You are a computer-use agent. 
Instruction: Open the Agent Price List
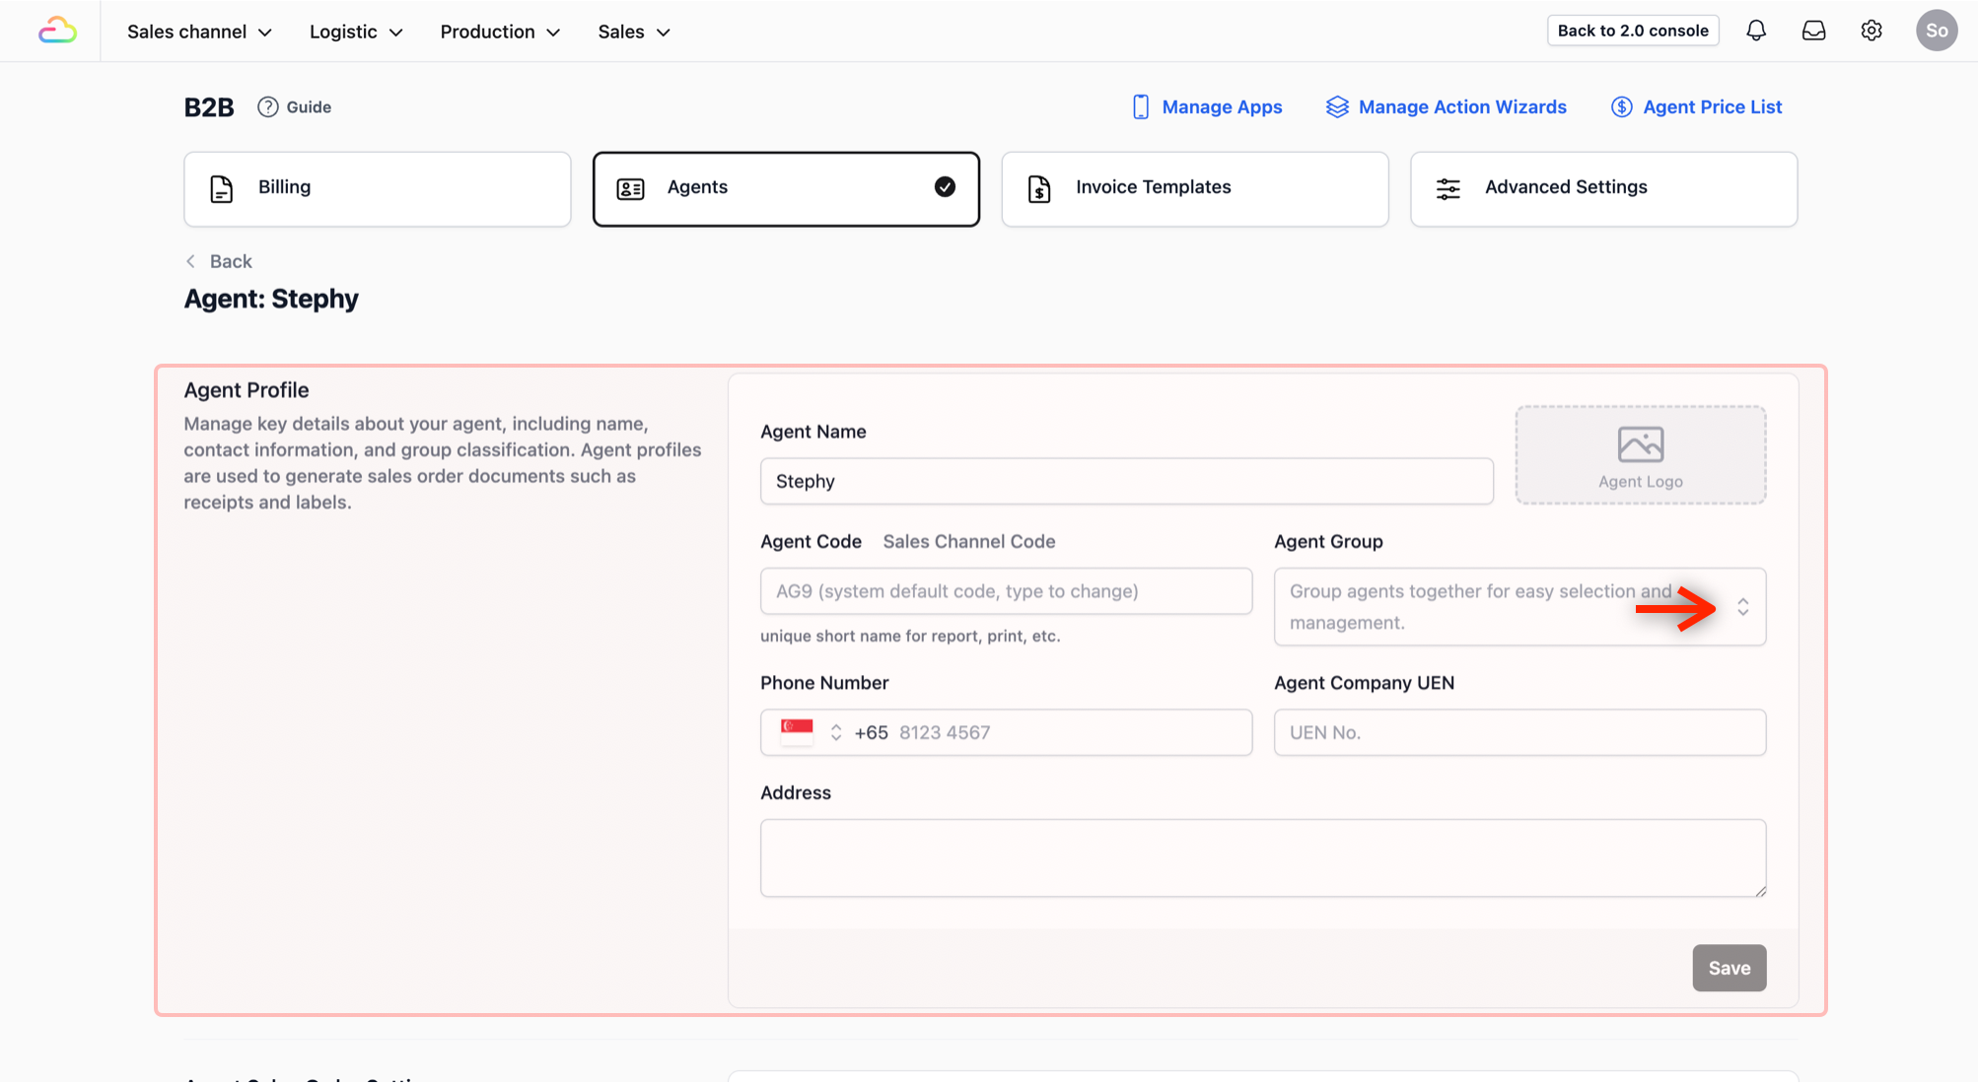coord(1696,106)
